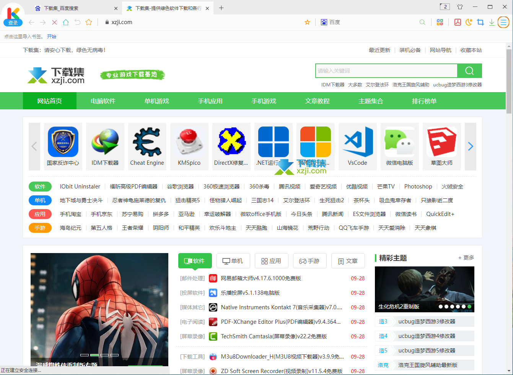The height and width of the screenshot is (375, 513).
Task: Open the browser apps grid icon
Action: coord(440,22)
